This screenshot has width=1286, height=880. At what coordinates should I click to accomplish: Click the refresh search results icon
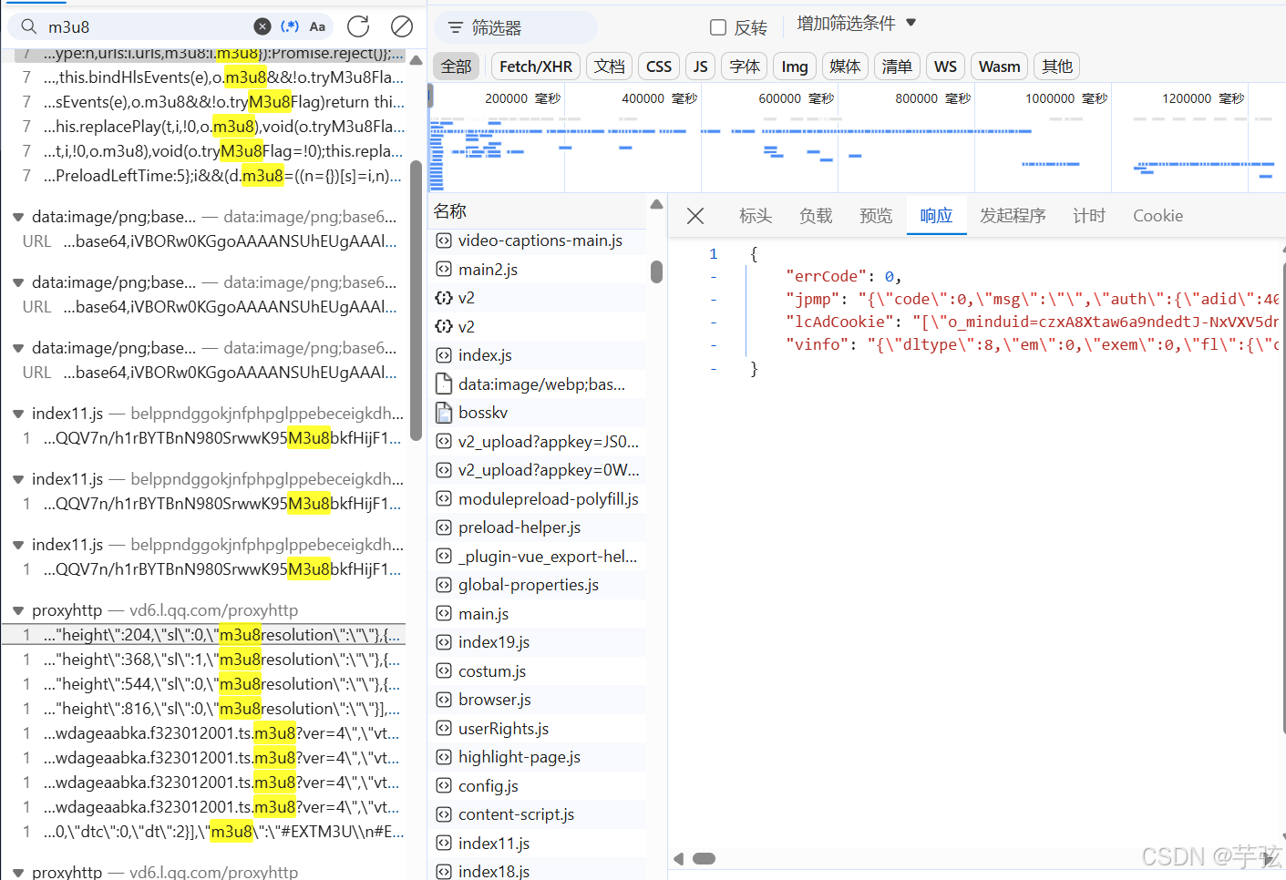[357, 26]
